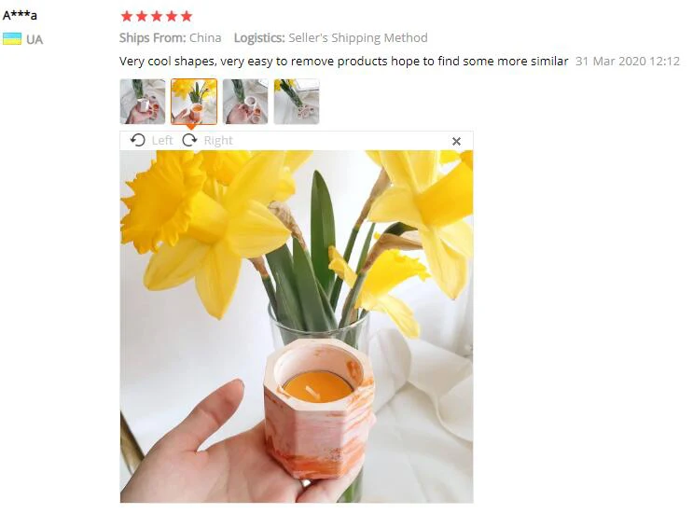Open the first review photo thumbnail
Image resolution: width=693 pixels, height=514 pixels.
pyautogui.click(x=143, y=102)
